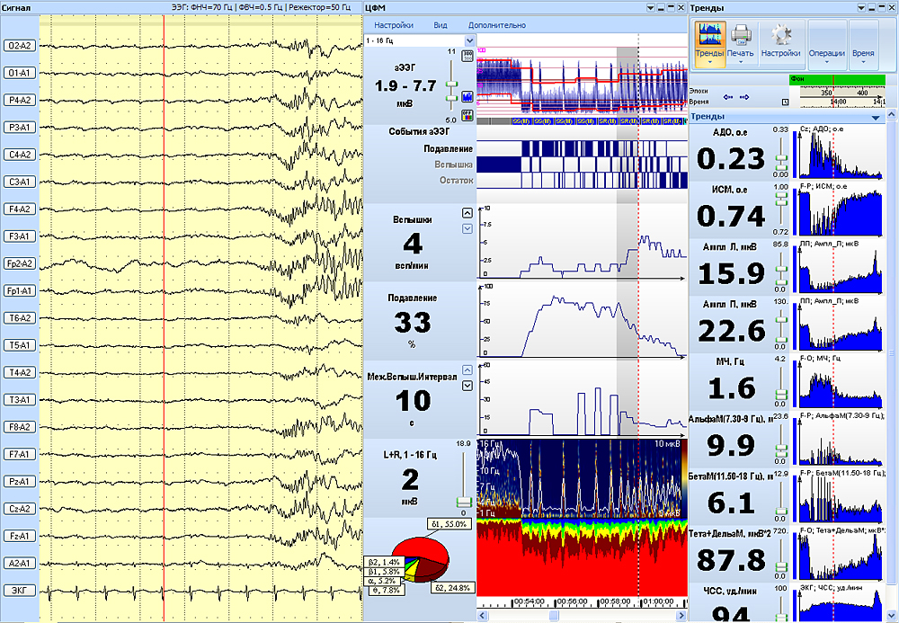
Task: Click ЦФМ horizontal scrollbar right arrow
Action: pos(681,616)
